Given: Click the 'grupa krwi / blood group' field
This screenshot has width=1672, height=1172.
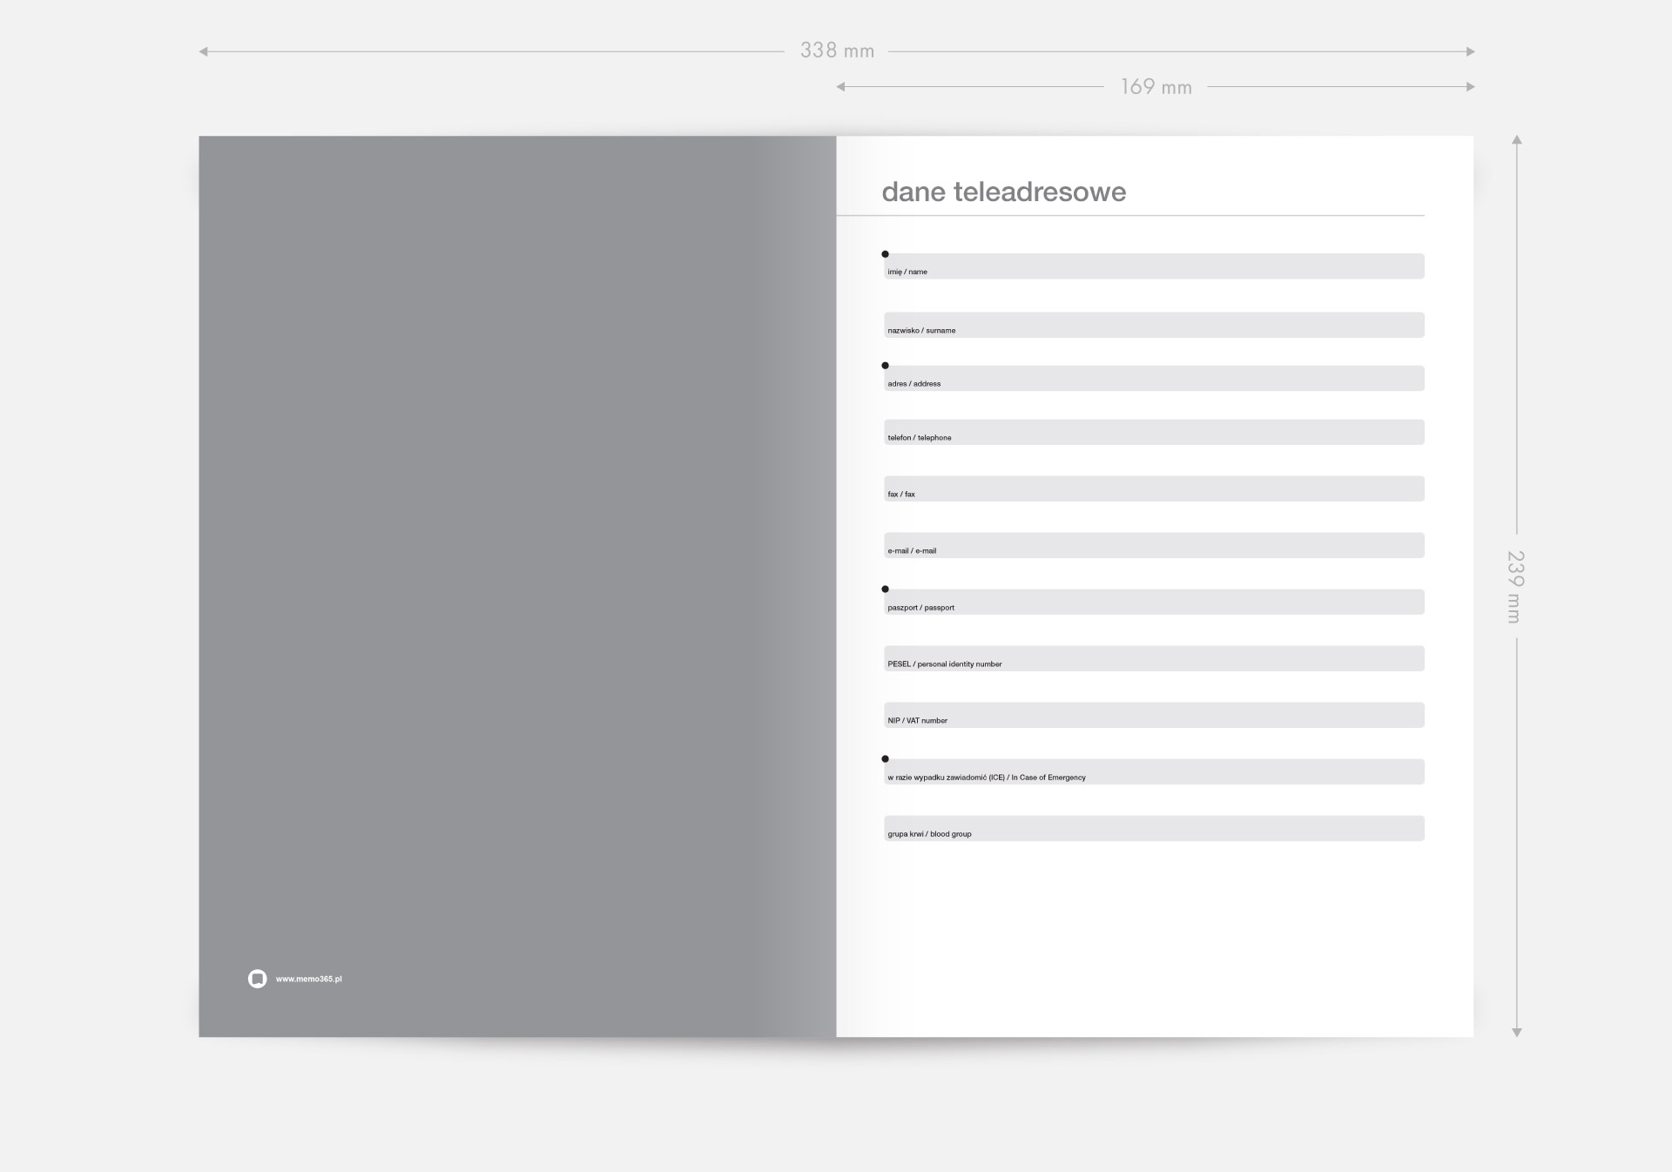Looking at the screenshot, I should [x=1154, y=828].
